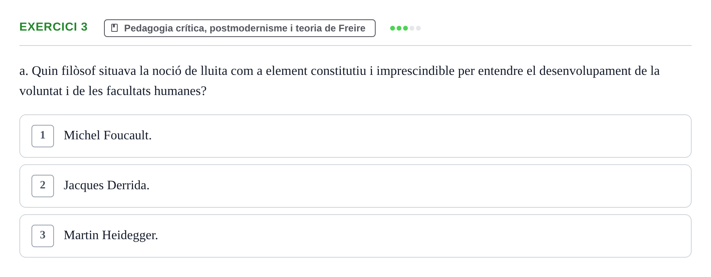Click the first green difficulty dot
The height and width of the screenshot is (277, 711).
393,28
